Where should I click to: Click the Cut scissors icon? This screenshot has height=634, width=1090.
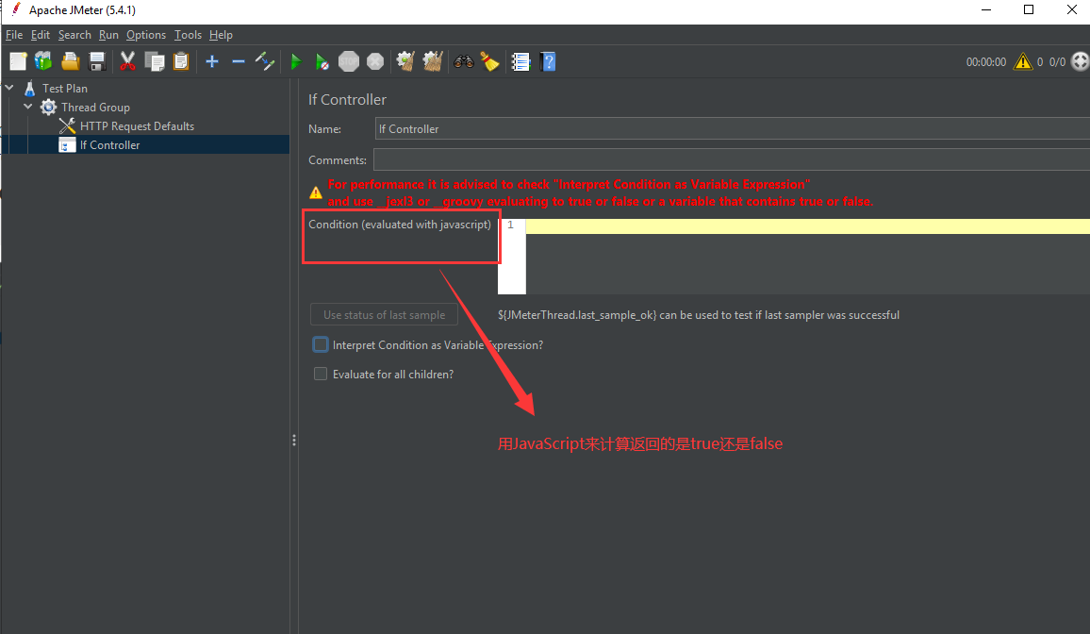click(127, 62)
